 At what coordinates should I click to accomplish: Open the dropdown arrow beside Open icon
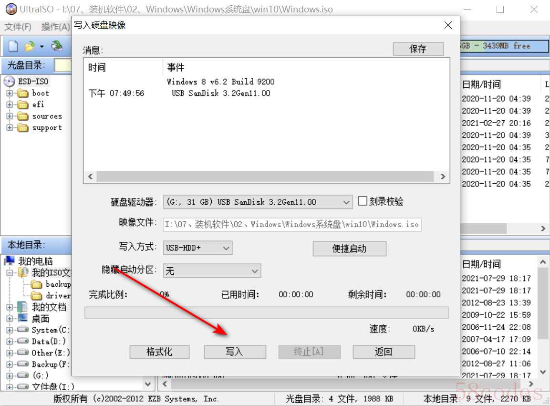coord(42,46)
